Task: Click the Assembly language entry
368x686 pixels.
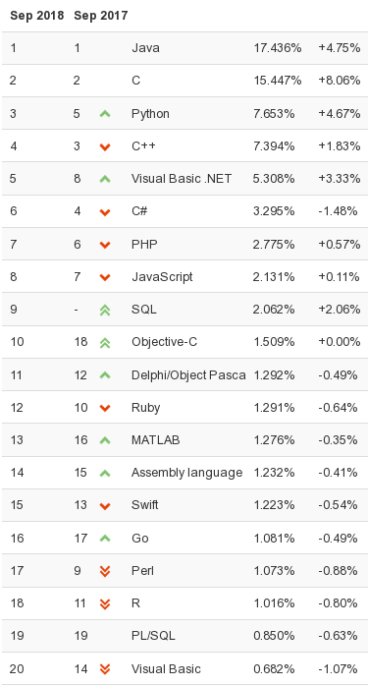Action: pos(187,473)
